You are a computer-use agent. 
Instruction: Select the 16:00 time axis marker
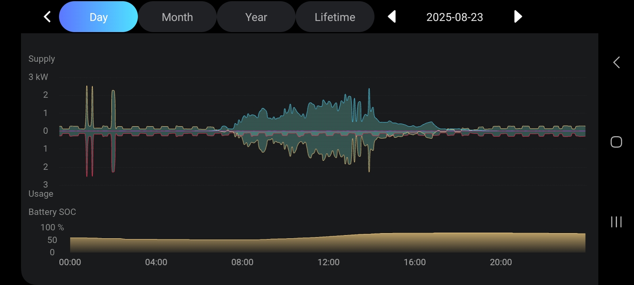tap(414, 262)
